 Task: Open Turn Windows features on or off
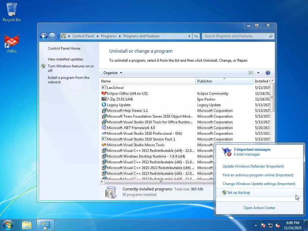(71, 68)
